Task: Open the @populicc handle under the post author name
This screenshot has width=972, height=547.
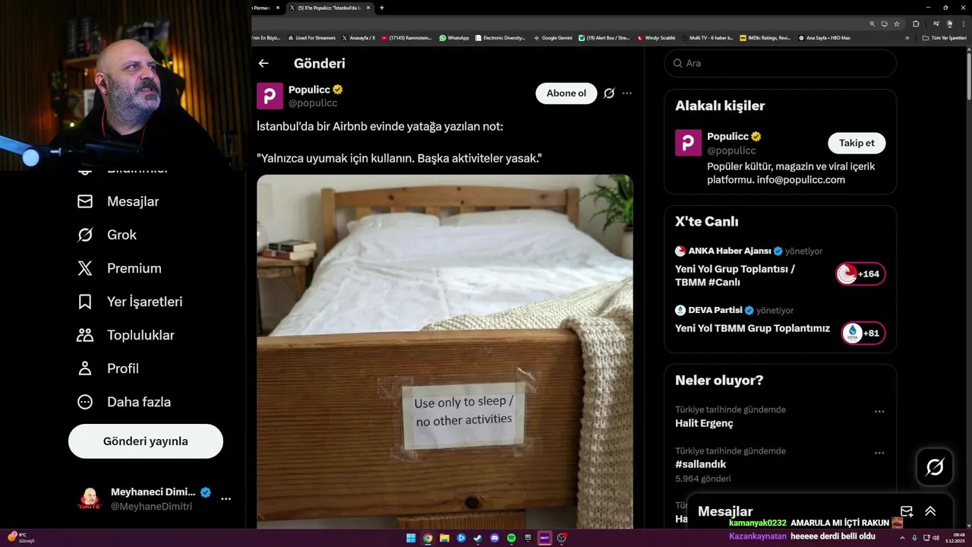Action: coord(312,103)
